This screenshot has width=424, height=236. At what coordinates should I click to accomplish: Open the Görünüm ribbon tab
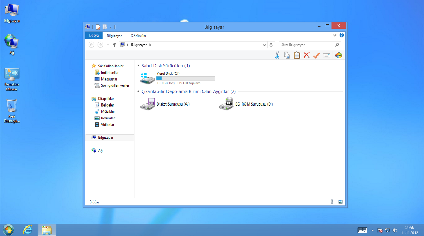tap(138, 36)
